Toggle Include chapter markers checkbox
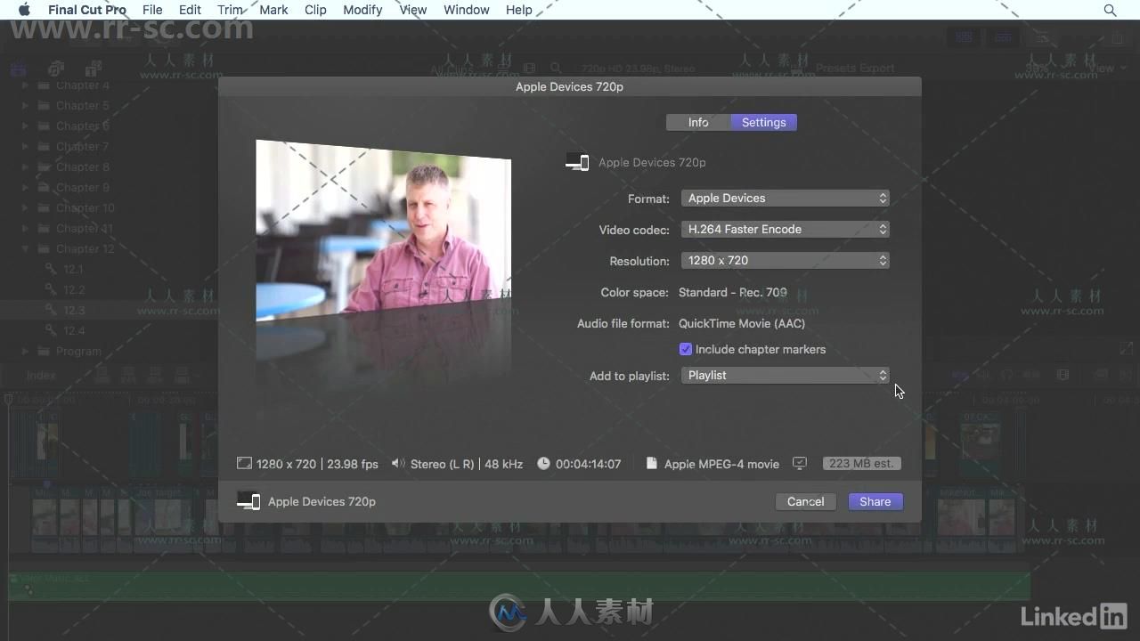The height and width of the screenshot is (641, 1140). (x=686, y=349)
